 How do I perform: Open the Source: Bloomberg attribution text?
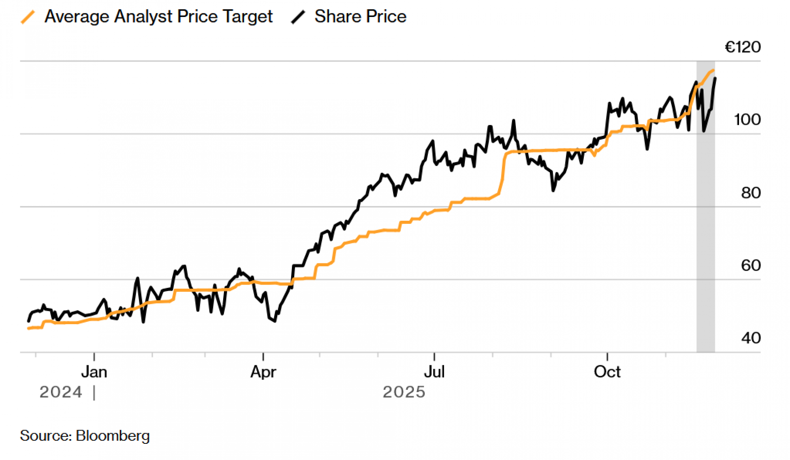click(85, 436)
